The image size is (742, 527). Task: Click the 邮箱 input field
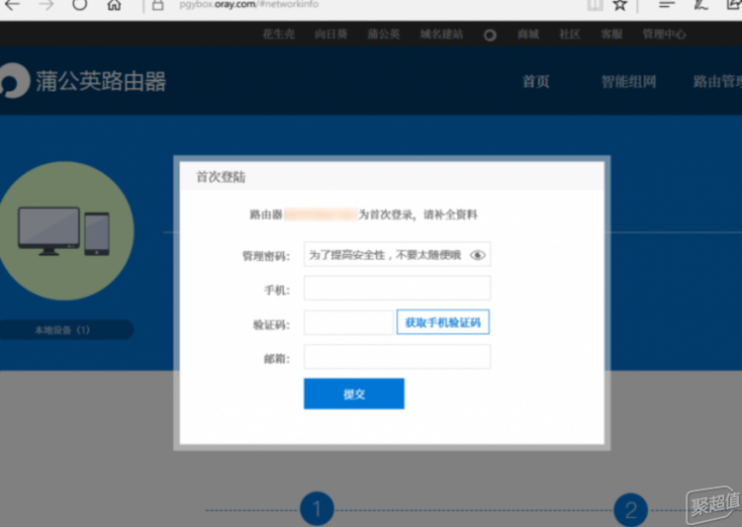(x=397, y=357)
